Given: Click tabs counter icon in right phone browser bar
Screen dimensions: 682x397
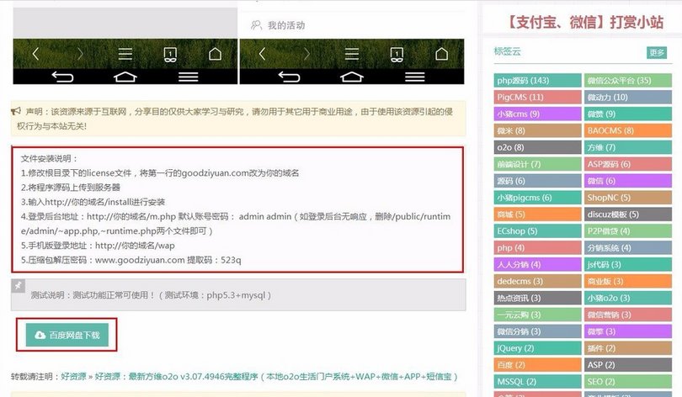Looking at the screenshot, I should pos(397,55).
